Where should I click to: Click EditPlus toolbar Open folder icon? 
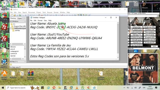pyautogui.click(x=14, y=15)
